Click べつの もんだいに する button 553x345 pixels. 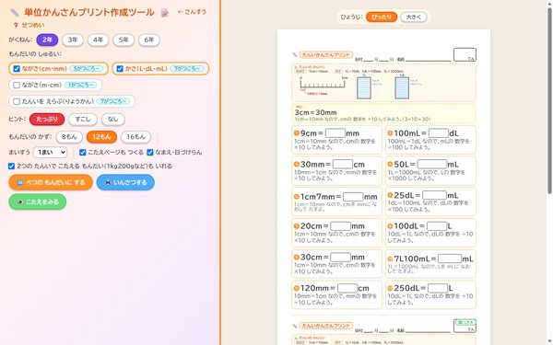click(x=51, y=182)
